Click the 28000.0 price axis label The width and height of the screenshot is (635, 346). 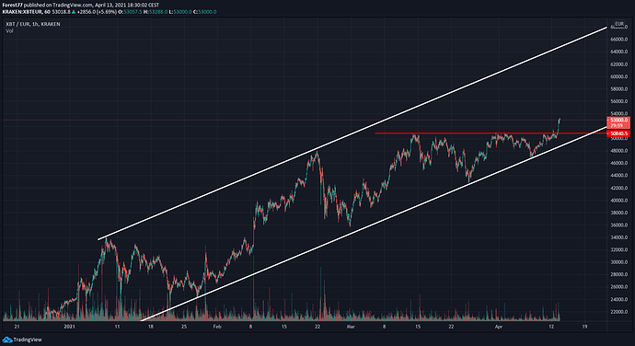pos(618,274)
